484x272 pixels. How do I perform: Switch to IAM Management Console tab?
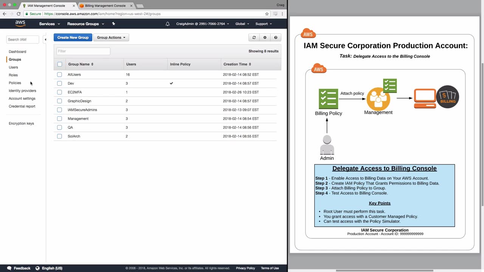tap(48, 6)
